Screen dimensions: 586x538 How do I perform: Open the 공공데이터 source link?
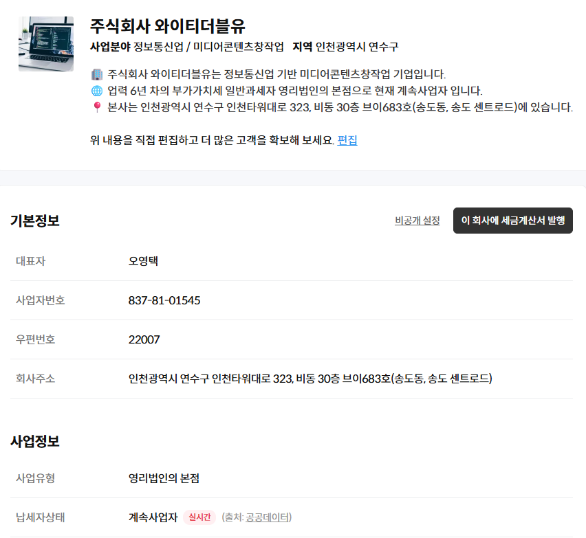tap(268, 517)
